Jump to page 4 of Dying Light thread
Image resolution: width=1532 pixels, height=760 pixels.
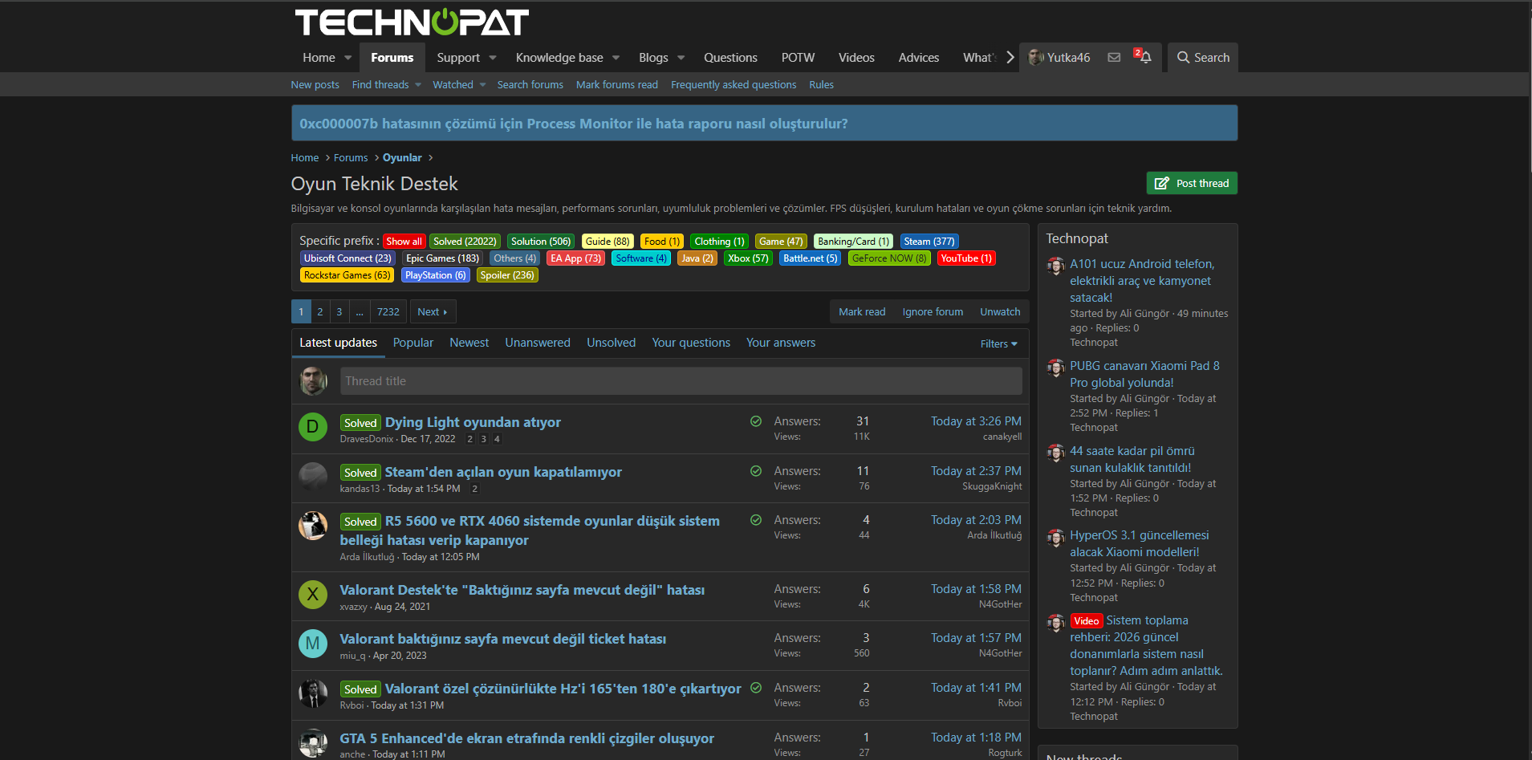point(497,439)
